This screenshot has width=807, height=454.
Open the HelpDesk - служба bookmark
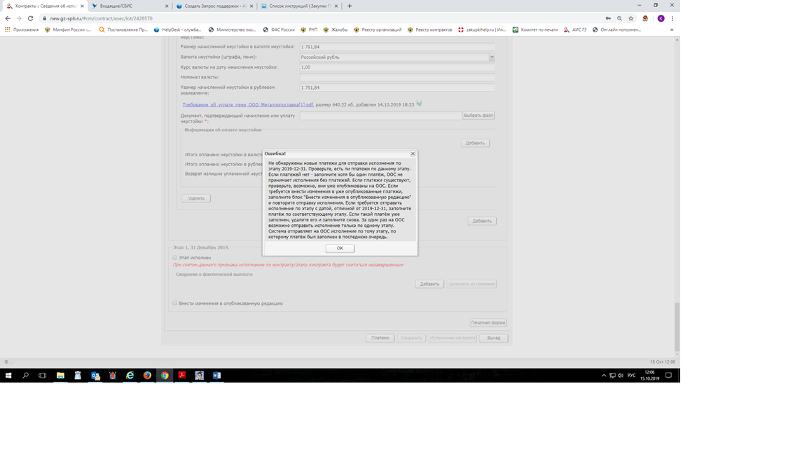tap(178, 30)
